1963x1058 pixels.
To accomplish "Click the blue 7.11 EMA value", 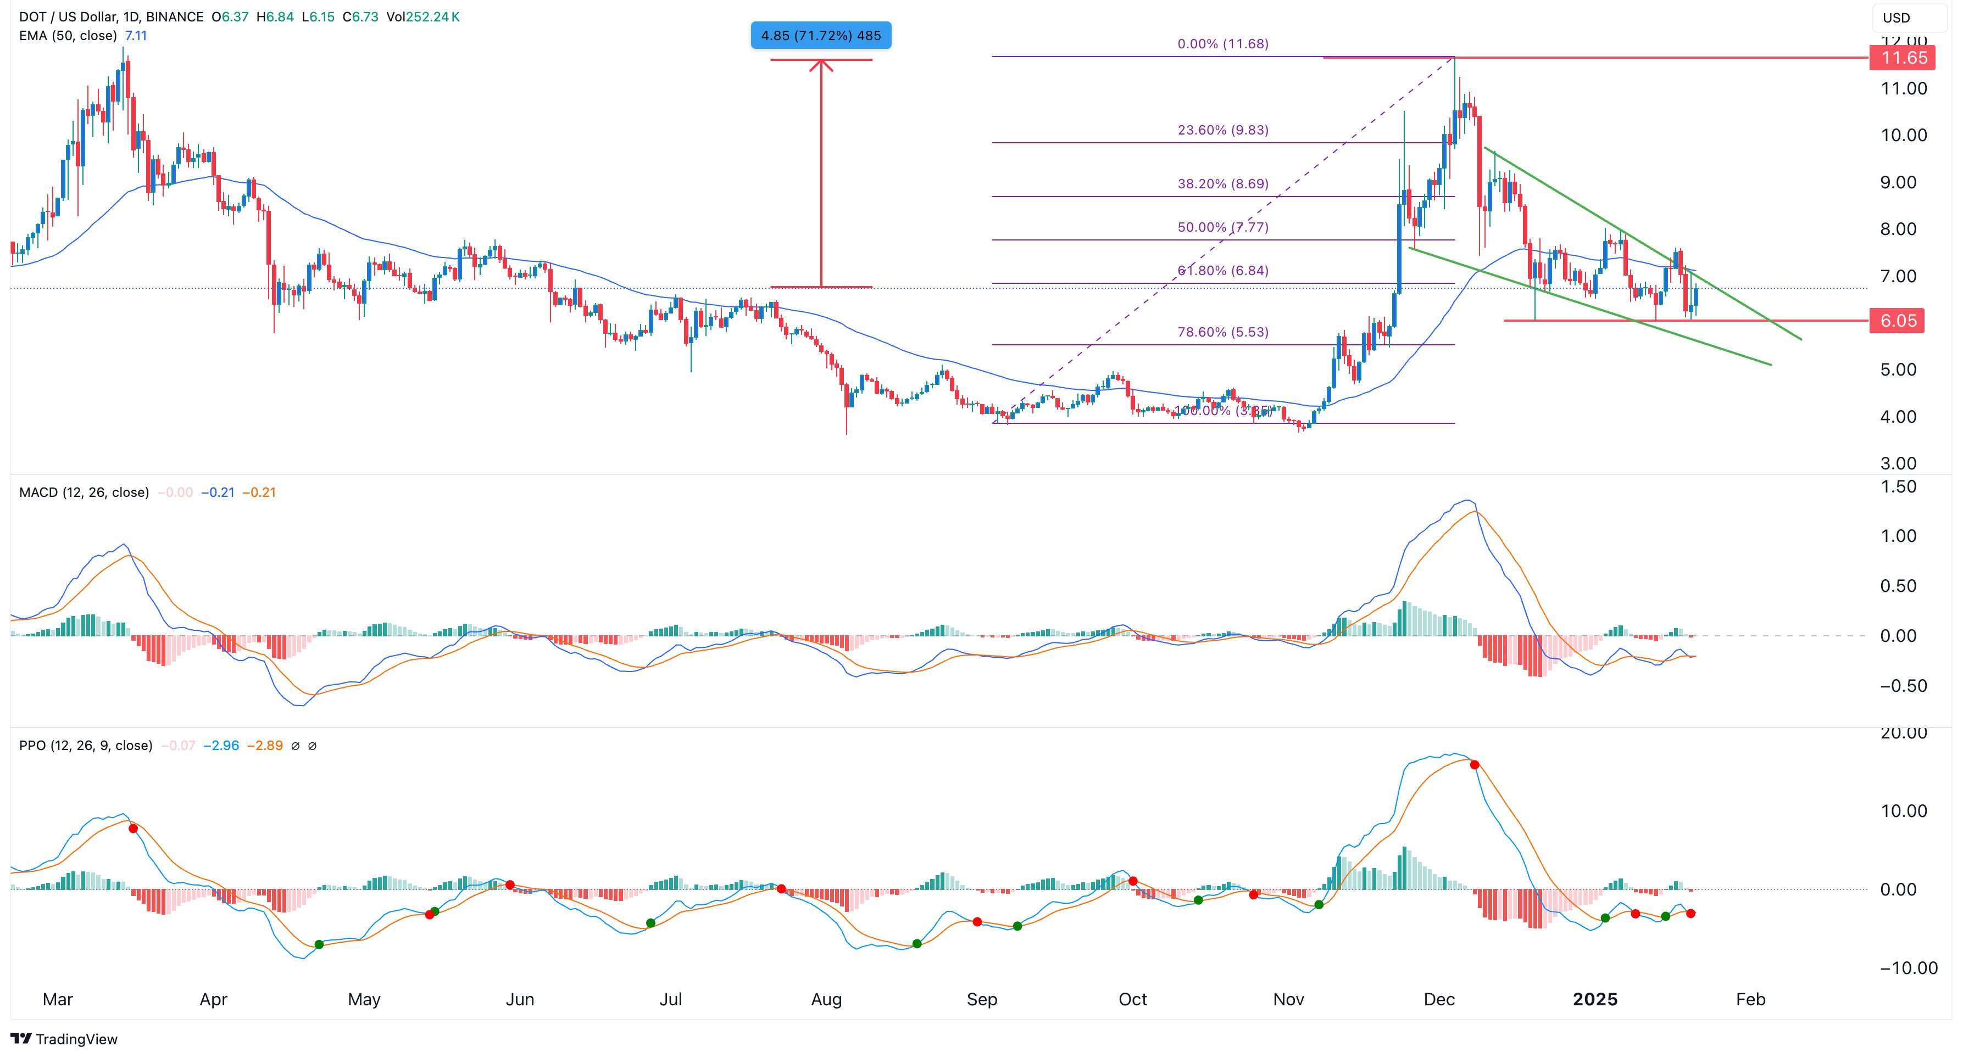I will pyautogui.click(x=136, y=36).
